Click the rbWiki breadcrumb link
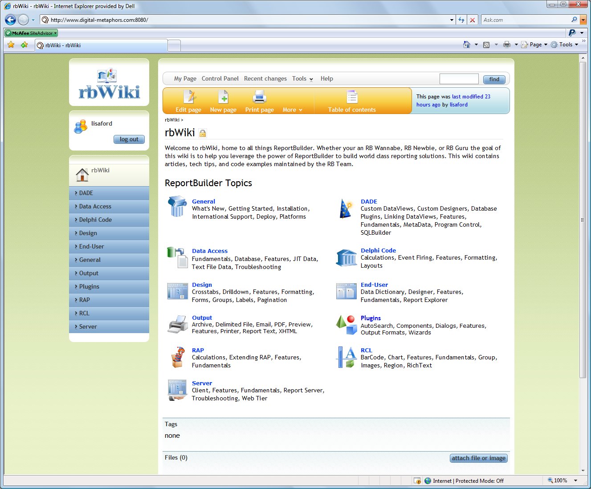This screenshot has height=489, width=591. coord(172,120)
